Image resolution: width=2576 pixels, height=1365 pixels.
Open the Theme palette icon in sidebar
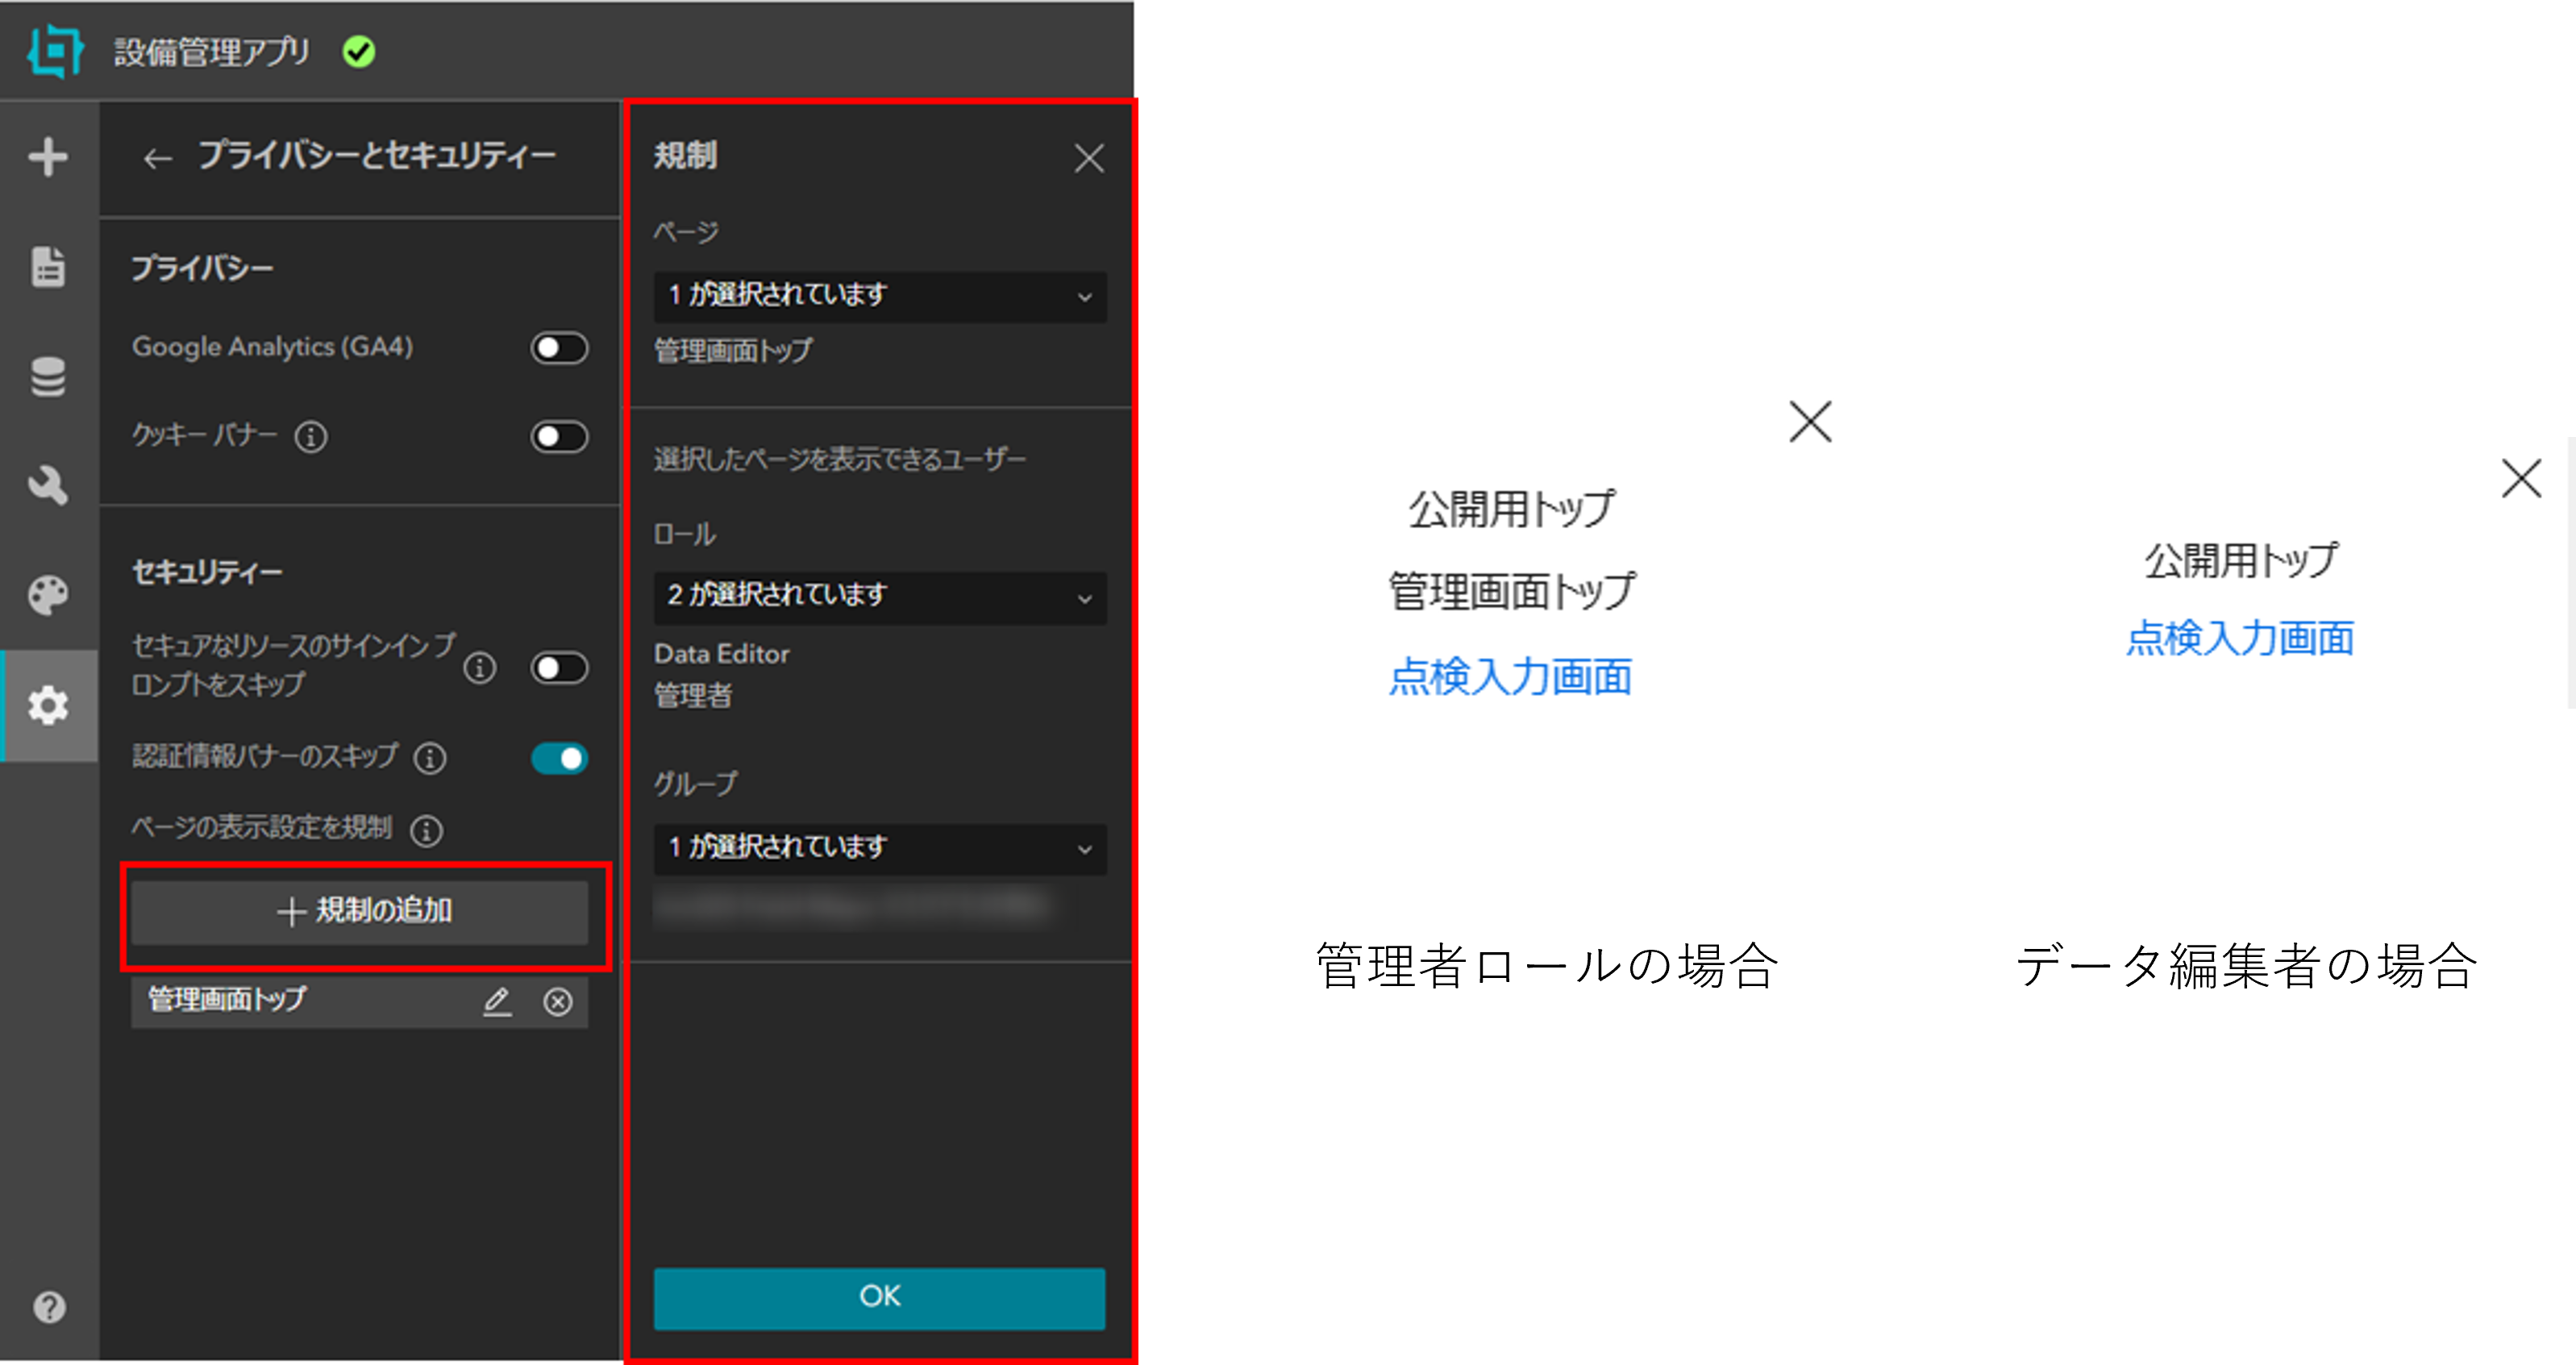tap(48, 596)
